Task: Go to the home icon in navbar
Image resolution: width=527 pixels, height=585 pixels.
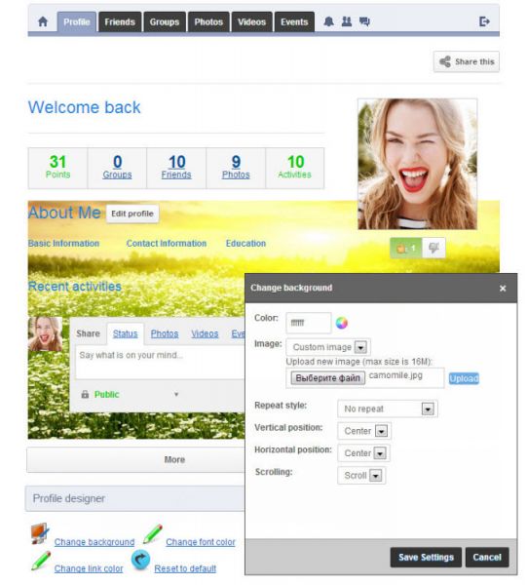Action: coord(43,21)
